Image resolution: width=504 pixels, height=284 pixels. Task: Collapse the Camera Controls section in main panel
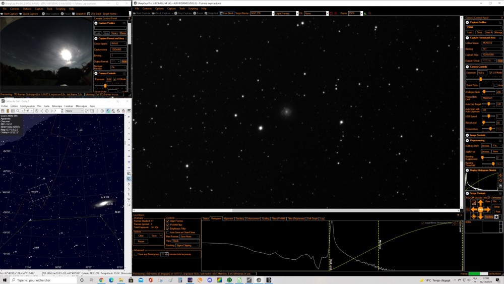click(x=467, y=67)
